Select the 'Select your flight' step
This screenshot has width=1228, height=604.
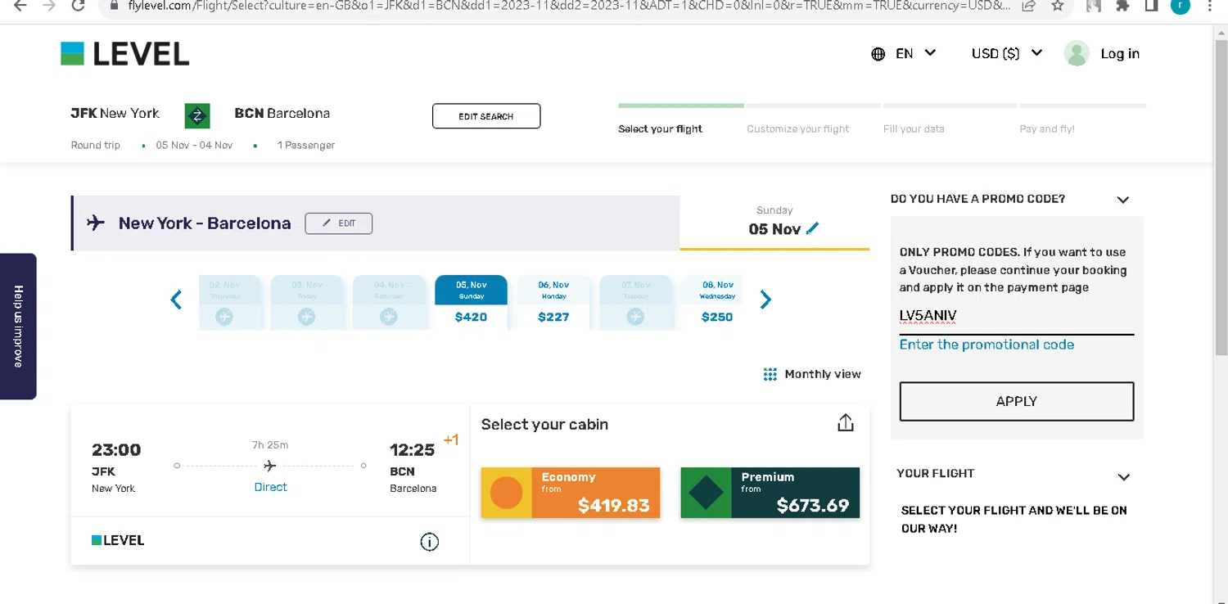click(x=661, y=128)
